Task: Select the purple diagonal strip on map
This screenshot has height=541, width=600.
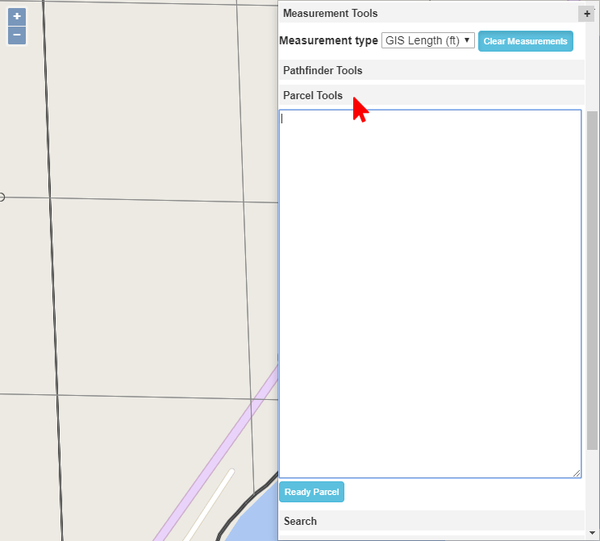Action: pos(218,461)
